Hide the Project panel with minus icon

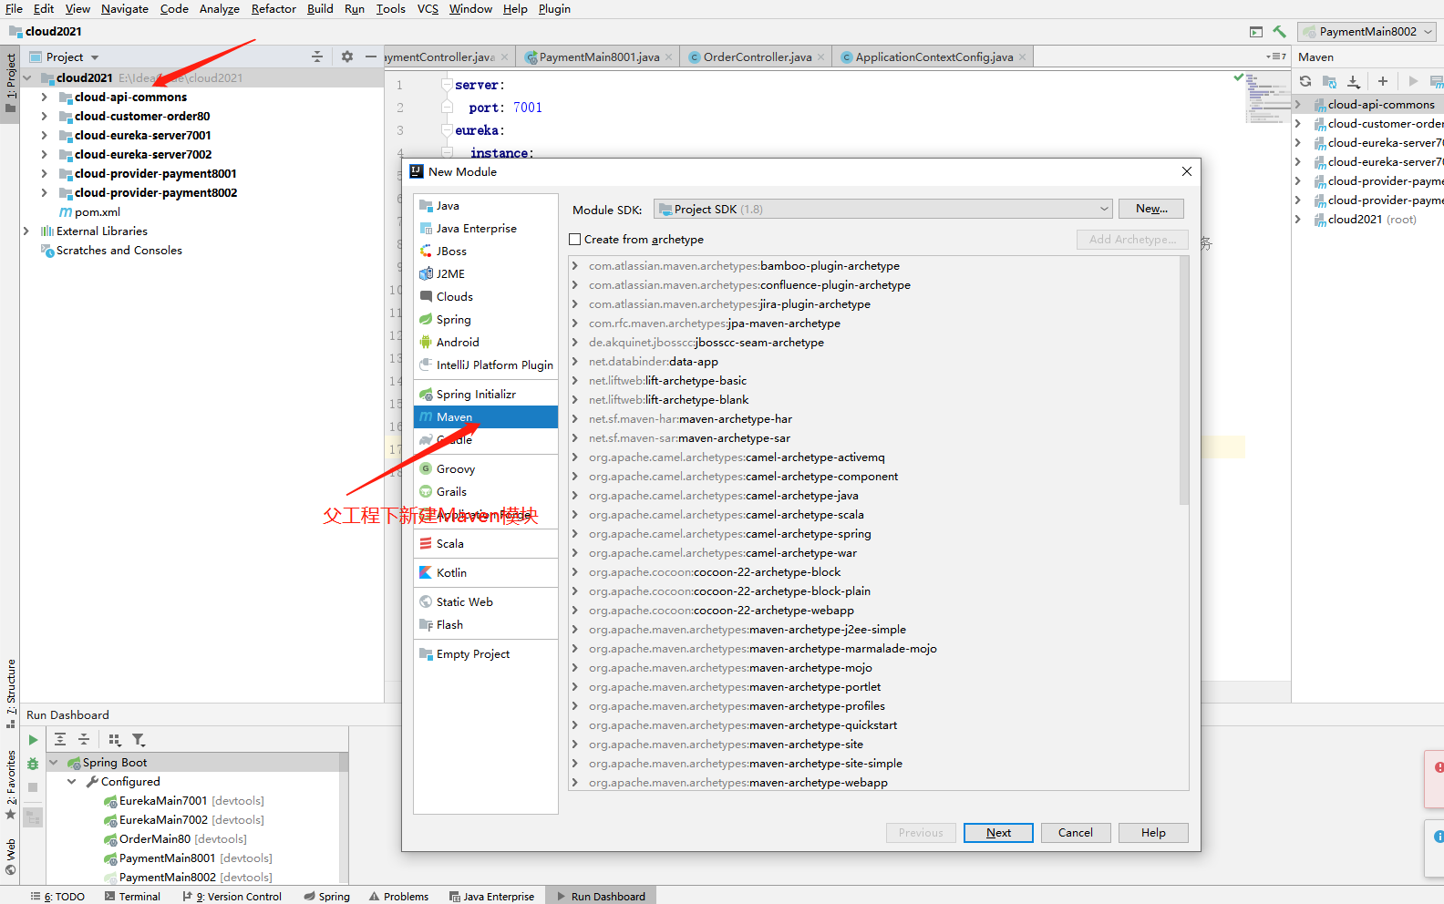371,56
